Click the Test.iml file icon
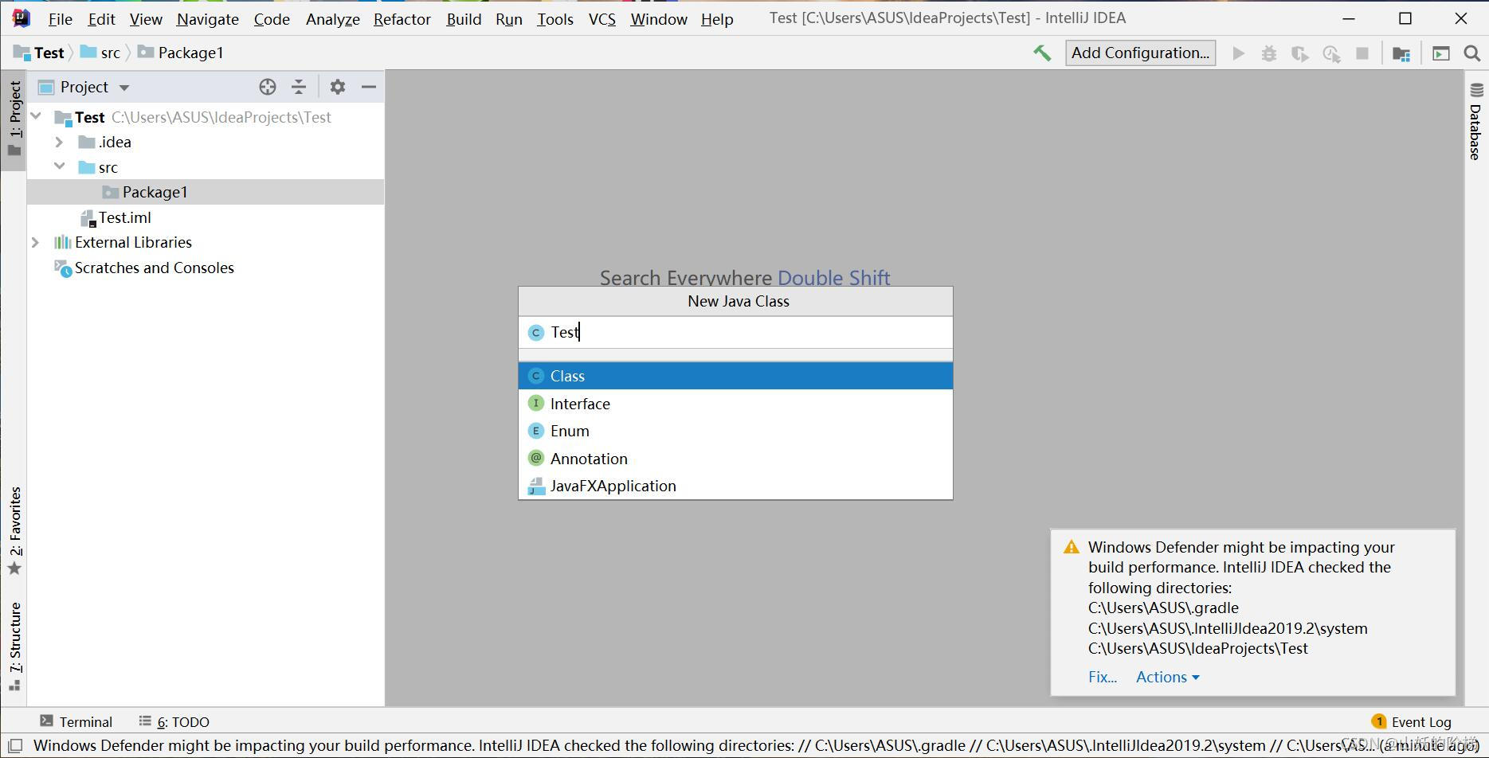Image resolution: width=1489 pixels, height=758 pixels. [x=88, y=218]
